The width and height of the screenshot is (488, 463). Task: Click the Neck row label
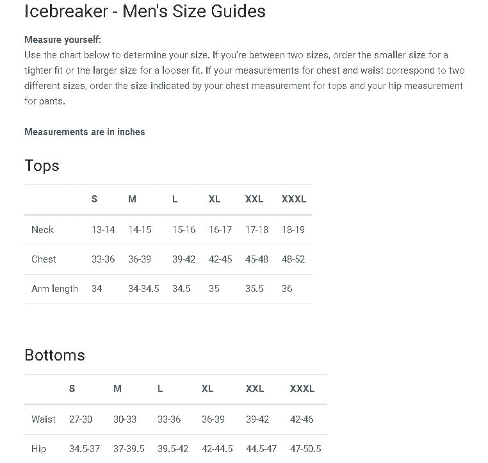(x=42, y=230)
